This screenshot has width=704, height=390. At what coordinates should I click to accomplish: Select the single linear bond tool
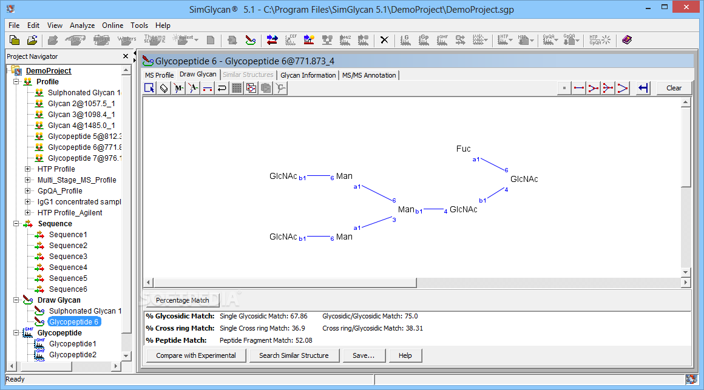coord(579,88)
